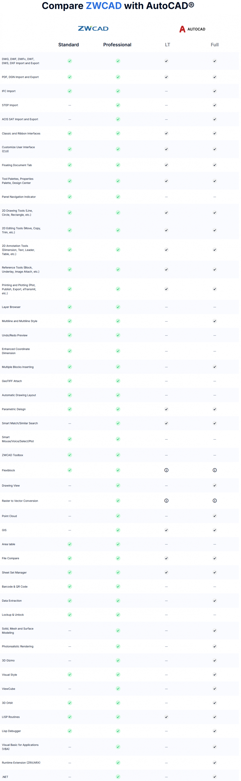The width and height of the screenshot is (241, 781).
Task: Click the Flexiblock info icon under LT
Action: point(166,470)
